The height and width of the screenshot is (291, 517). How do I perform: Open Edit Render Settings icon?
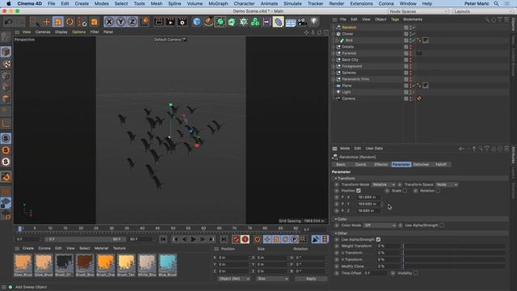183,22
